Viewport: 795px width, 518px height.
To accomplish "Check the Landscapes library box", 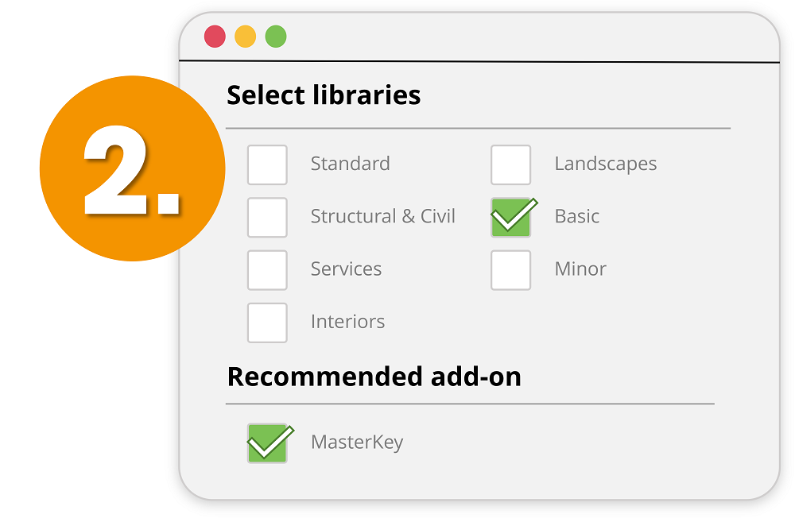I will pos(510,164).
